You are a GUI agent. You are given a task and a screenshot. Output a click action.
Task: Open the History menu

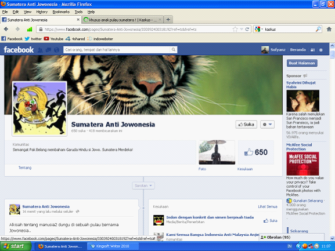(x=42, y=12)
